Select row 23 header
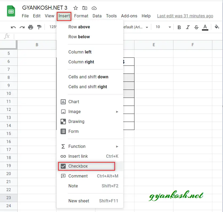223x212 pixels. [9, 198]
